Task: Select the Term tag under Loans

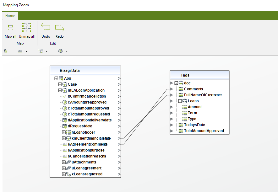Action: (x=192, y=113)
